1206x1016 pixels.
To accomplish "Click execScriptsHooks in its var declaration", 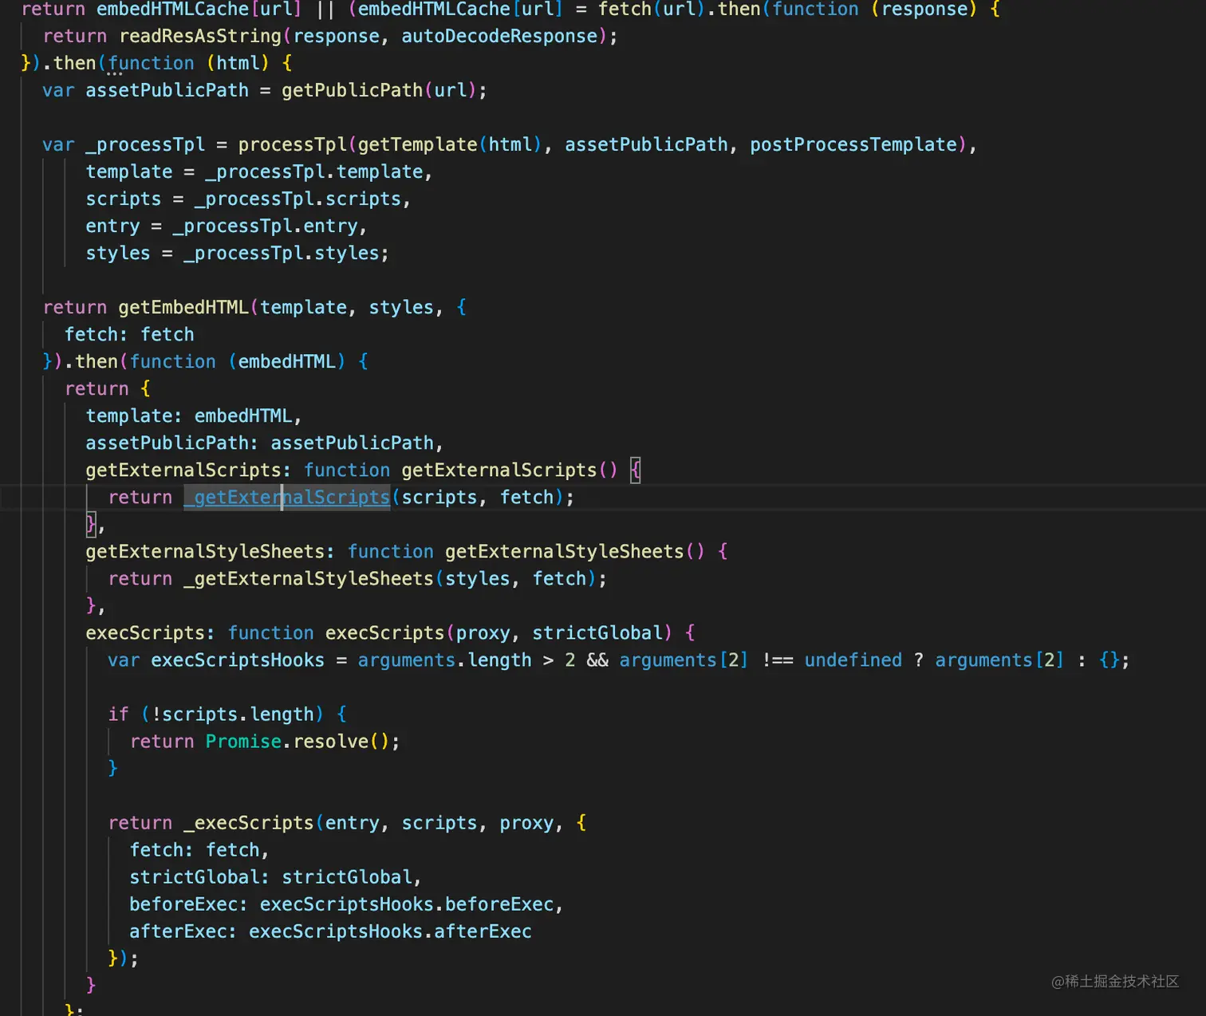I will point(238,660).
